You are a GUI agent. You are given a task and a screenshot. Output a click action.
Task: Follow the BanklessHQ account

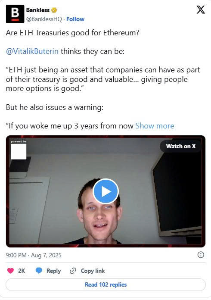(x=75, y=19)
